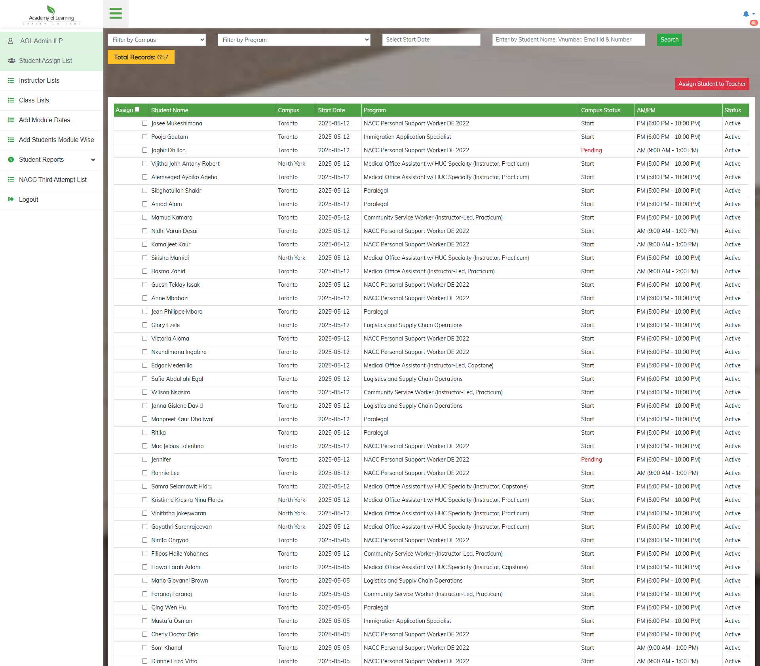Click the hamburger menu icon
The image size is (760, 666).
tap(116, 13)
